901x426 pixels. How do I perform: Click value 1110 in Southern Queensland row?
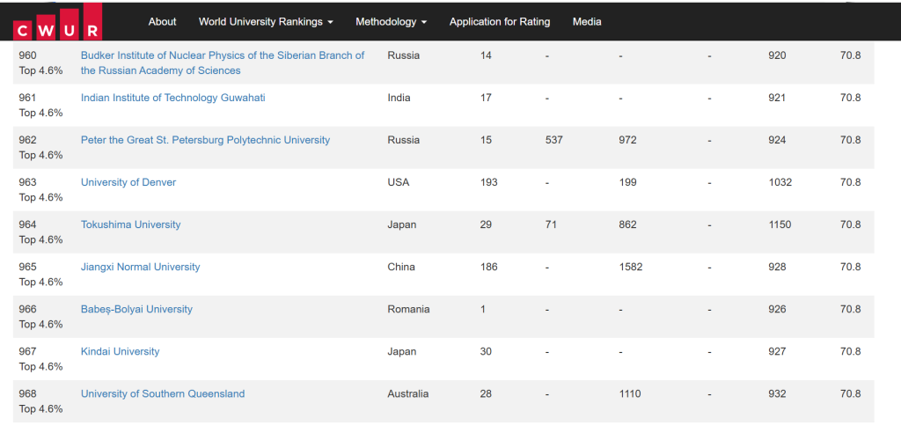[x=630, y=393]
